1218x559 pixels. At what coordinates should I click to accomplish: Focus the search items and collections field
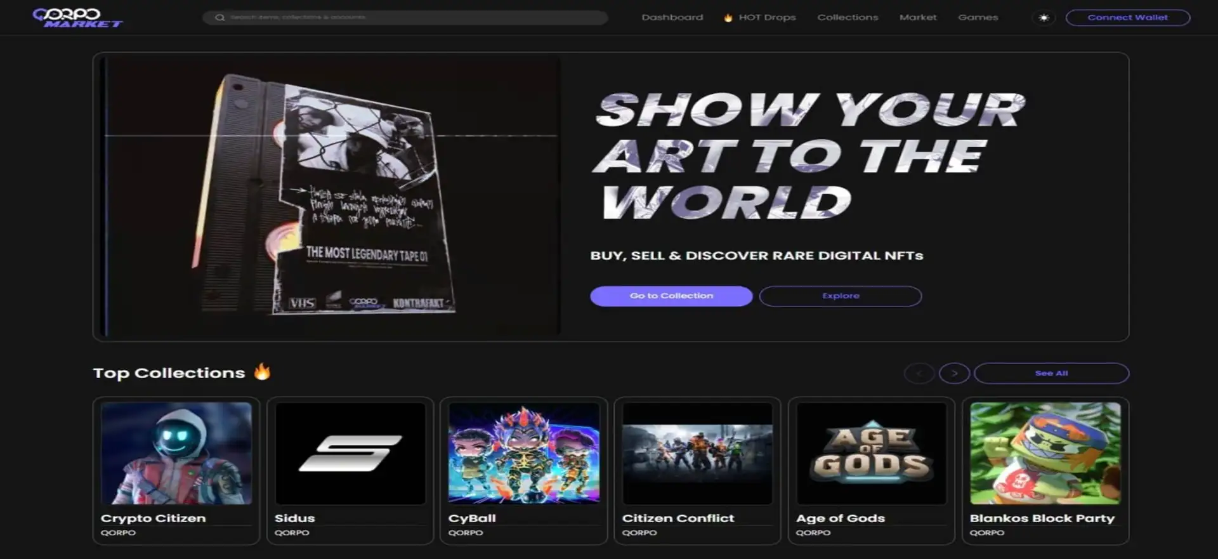point(412,18)
